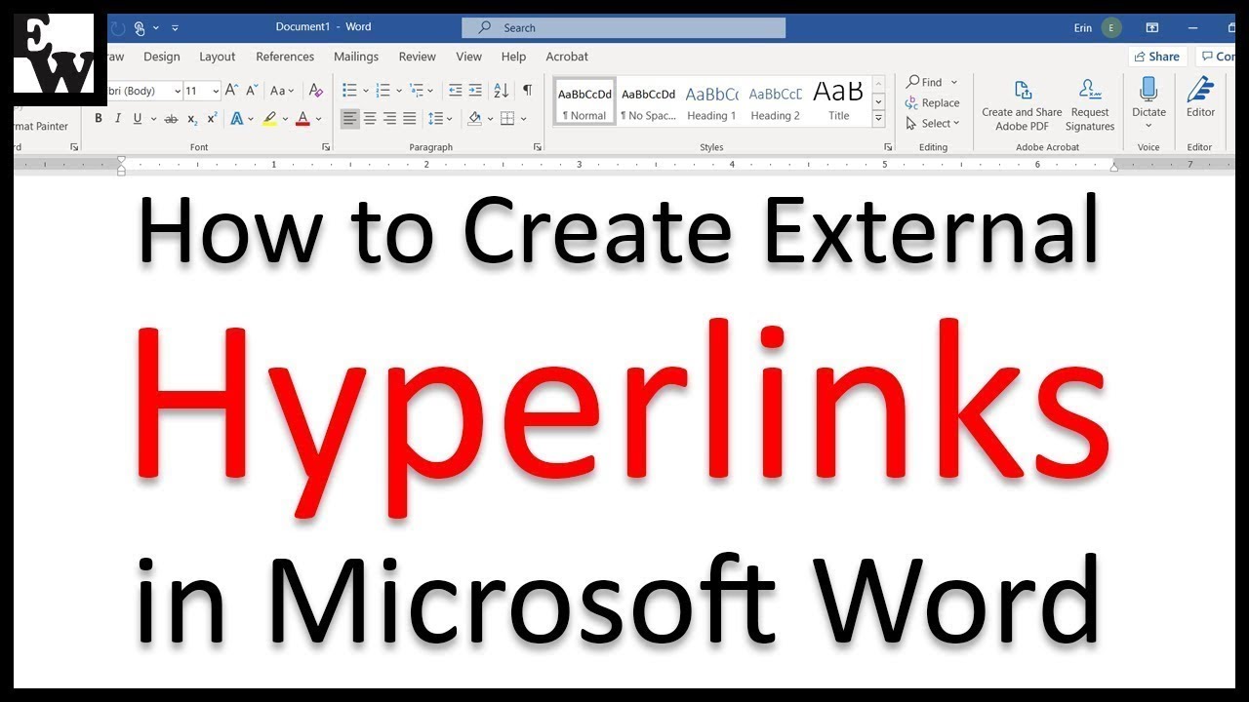1249x702 pixels.
Task: Justify the text
Action: (410, 119)
